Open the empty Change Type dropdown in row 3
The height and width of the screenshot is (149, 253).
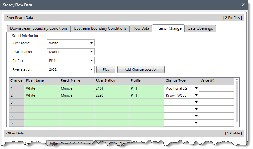click(x=182, y=102)
